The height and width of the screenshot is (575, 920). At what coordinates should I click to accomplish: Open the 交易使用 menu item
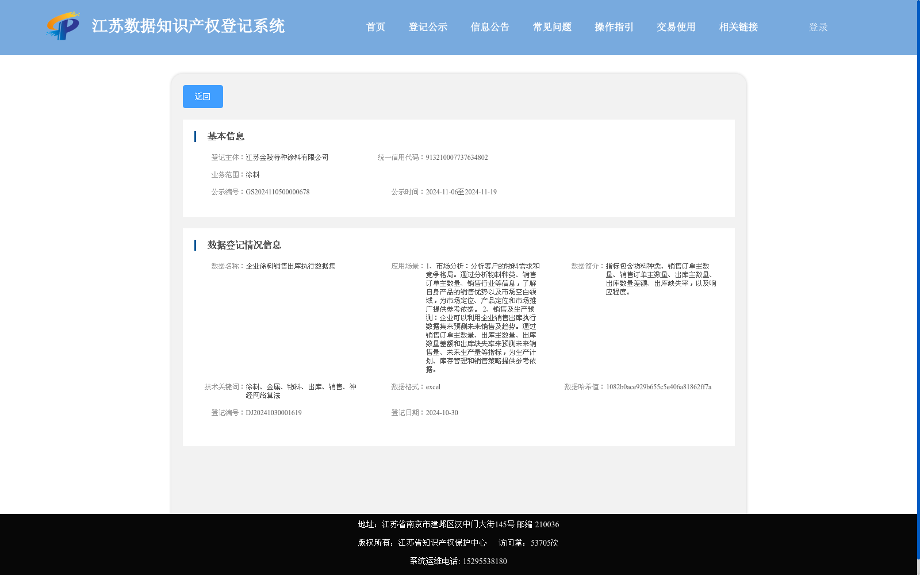coord(676,27)
